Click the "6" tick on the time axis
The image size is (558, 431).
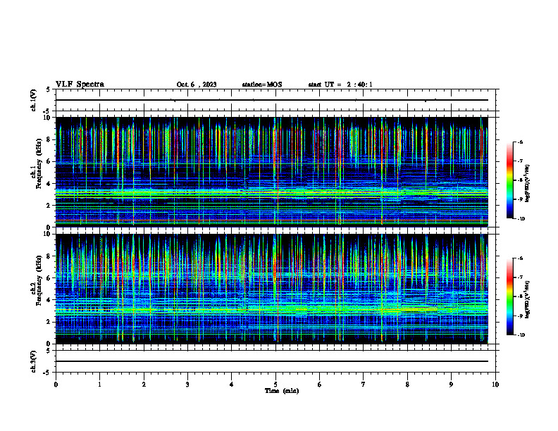(x=320, y=385)
